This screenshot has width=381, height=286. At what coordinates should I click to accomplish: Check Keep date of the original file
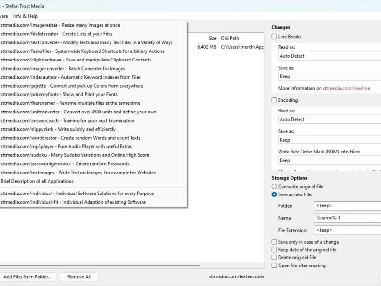point(274,249)
